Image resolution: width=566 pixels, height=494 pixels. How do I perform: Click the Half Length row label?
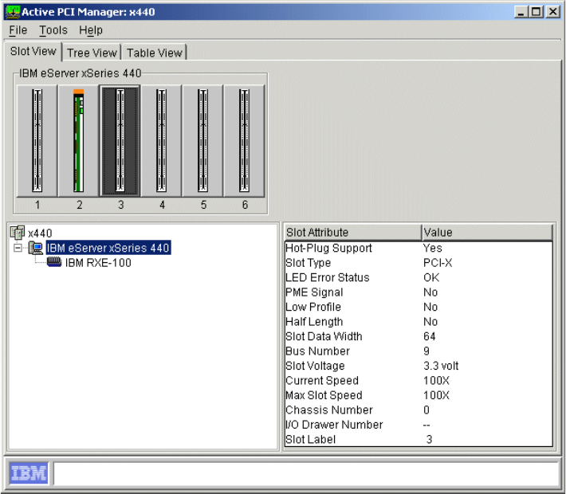coord(314,322)
